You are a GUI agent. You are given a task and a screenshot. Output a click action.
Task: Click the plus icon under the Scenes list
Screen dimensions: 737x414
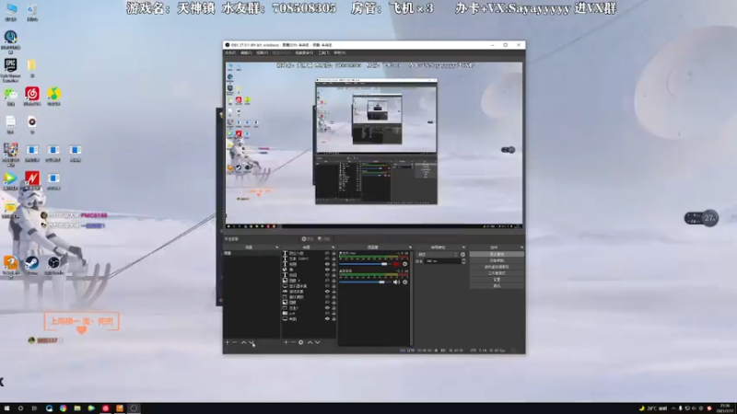pyautogui.click(x=227, y=342)
